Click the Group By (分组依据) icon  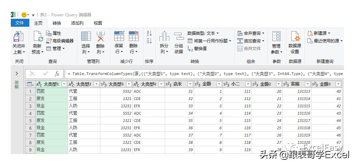[x=179, y=36]
